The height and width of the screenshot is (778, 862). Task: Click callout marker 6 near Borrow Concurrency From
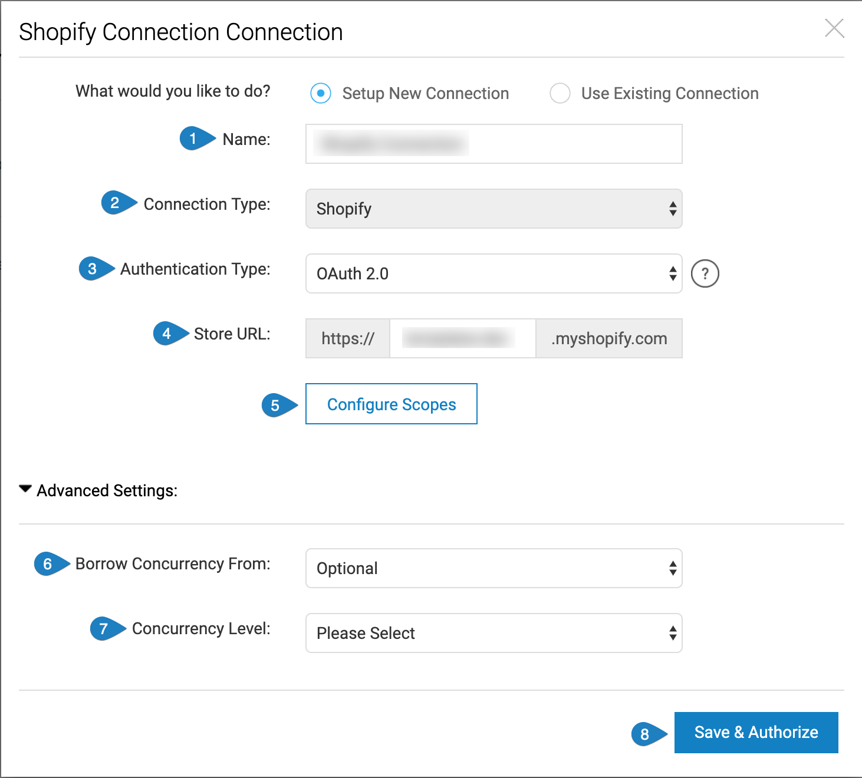coord(48,564)
